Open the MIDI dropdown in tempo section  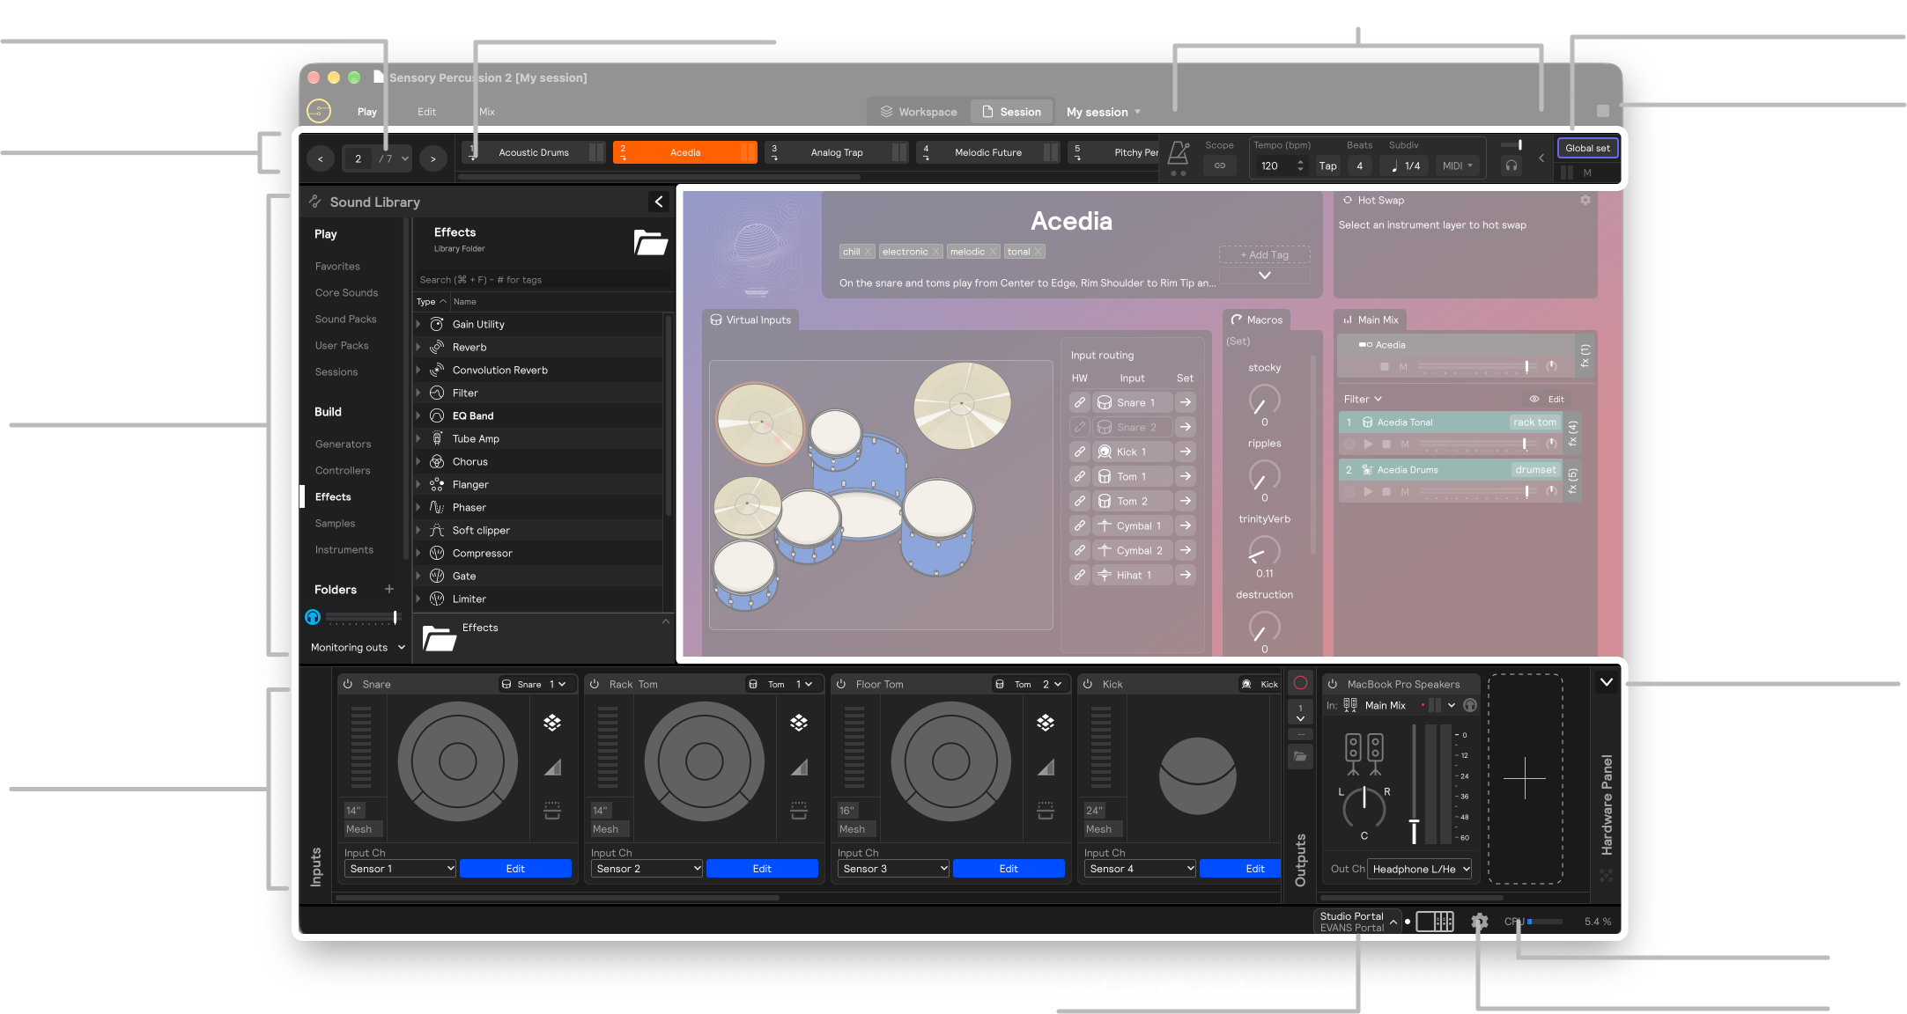click(1458, 165)
